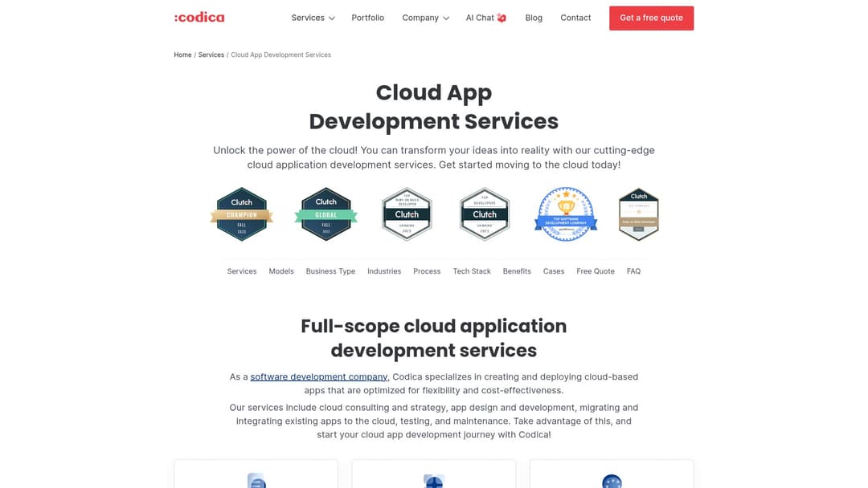Jump to the Process section

pos(427,271)
